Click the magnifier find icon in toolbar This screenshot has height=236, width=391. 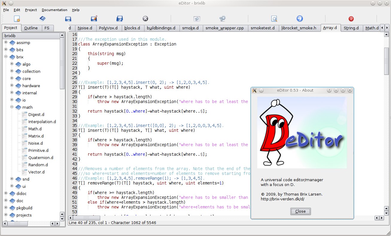[x=274, y=19]
